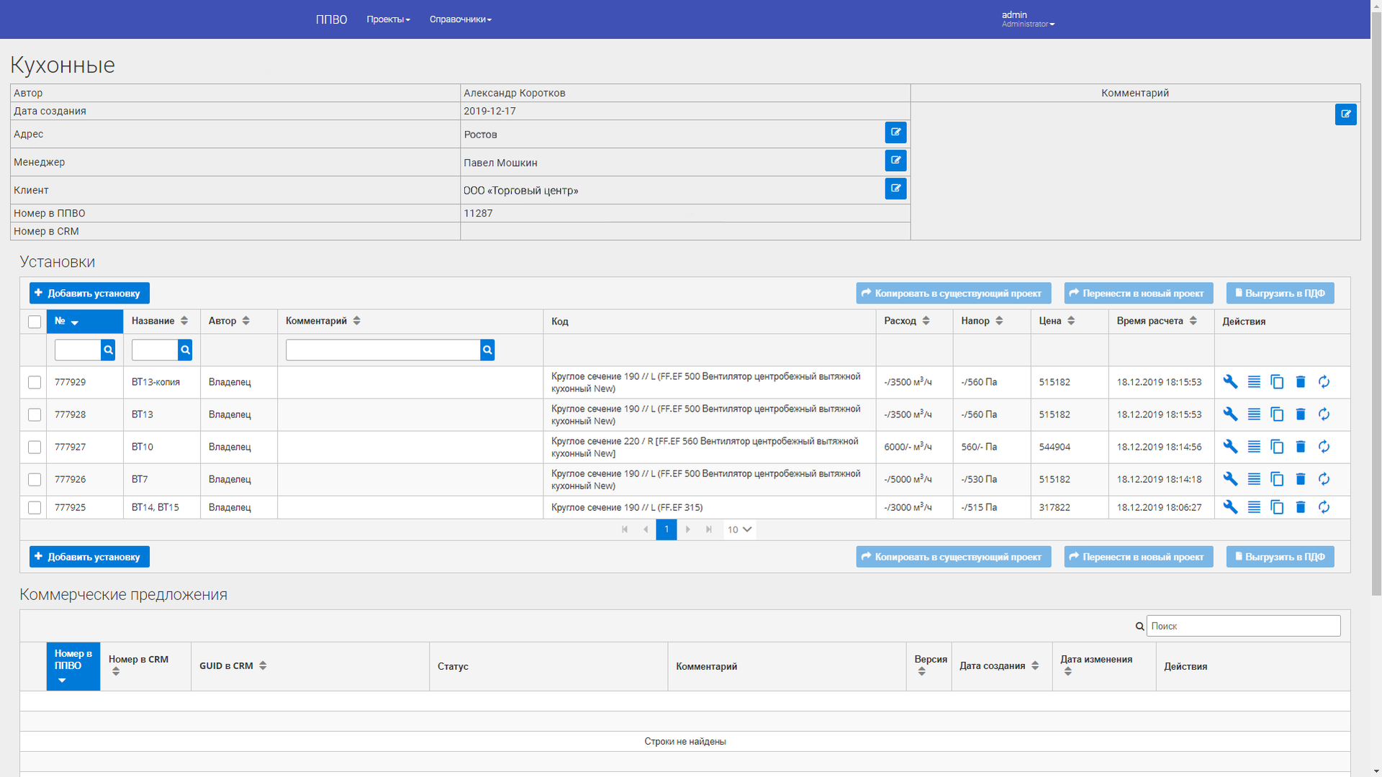Click search icon in Комментарий column filter
The image size is (1382, 777).
[x=487, y=350]
